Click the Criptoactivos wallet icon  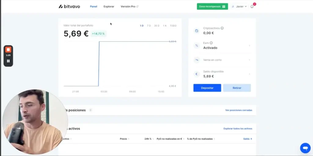pyautogui.click(x=197, y=31)
